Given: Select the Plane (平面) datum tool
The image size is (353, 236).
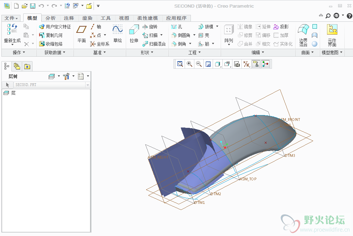Looking at the screenshot, I should [x=81, y=34].
